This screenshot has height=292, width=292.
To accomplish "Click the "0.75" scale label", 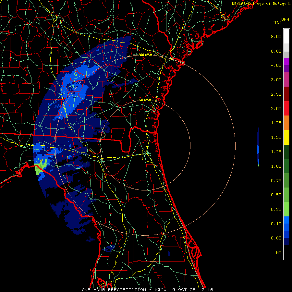I will tap(276, 181).
